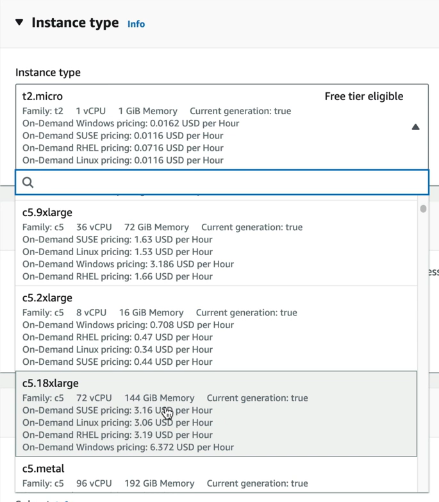Click t2.micro RHEL pricing 0.0716 USD line
This screenshot has height=502, width=439.
tap(123, 148)
